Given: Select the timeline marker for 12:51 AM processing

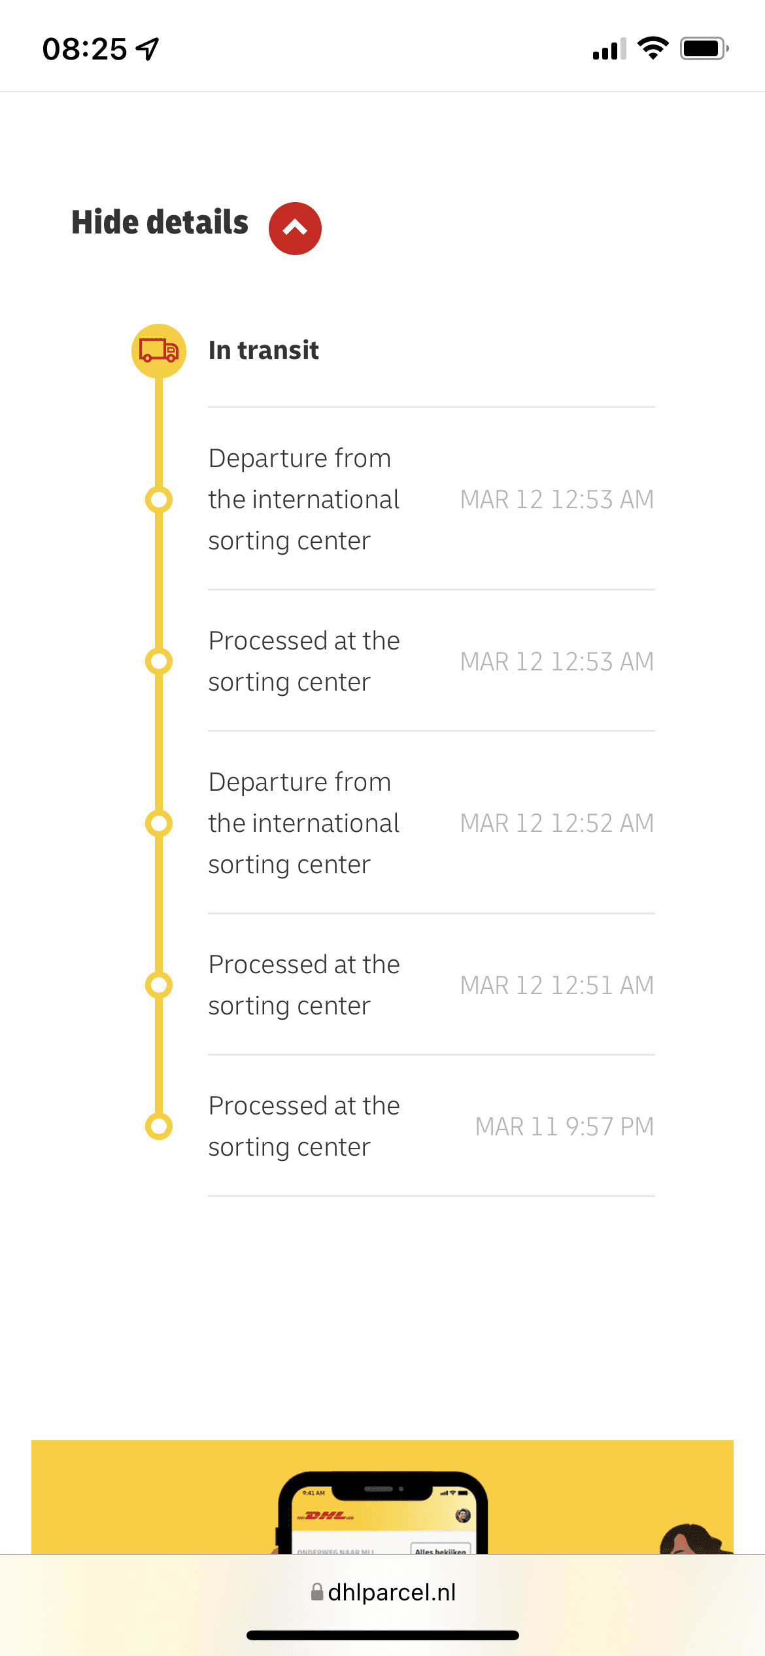Looking at the screenshot, I should click(159, 985).
